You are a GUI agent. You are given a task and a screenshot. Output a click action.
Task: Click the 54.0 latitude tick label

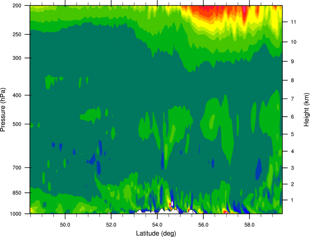click(x=157, y=225)
